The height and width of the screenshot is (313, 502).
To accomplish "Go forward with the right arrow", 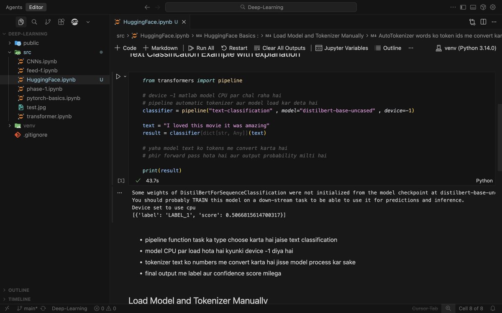I will [158, 7].
